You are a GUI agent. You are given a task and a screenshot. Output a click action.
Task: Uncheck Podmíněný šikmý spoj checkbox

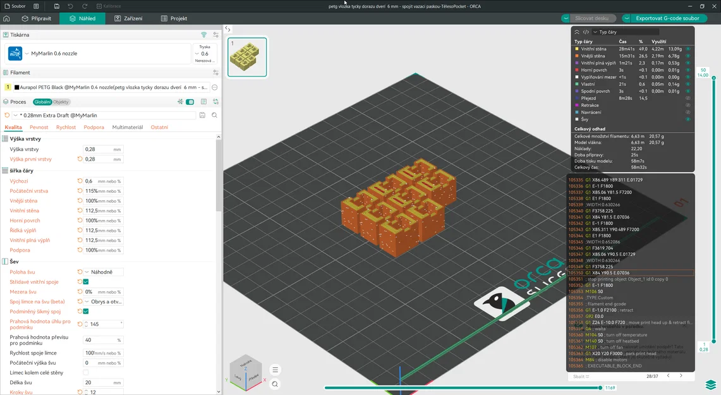click(85, 312)
